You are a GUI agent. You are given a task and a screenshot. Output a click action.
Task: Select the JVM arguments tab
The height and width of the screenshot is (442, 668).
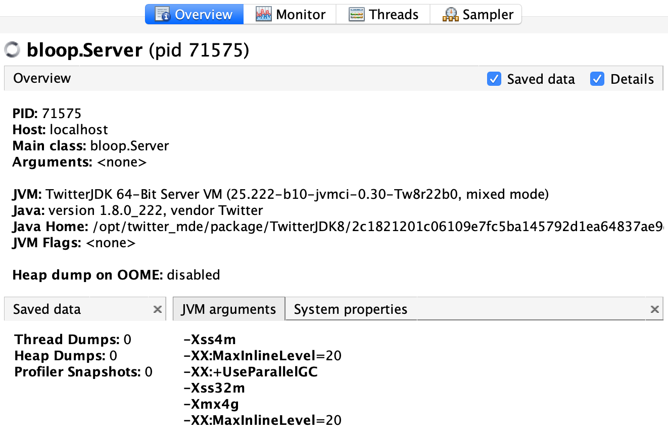(x=229, y=309)
